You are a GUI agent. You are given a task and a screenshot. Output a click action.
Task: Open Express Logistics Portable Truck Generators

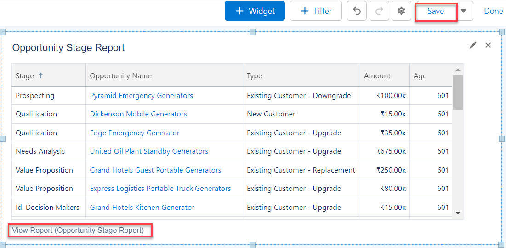(x=160, y=188)
